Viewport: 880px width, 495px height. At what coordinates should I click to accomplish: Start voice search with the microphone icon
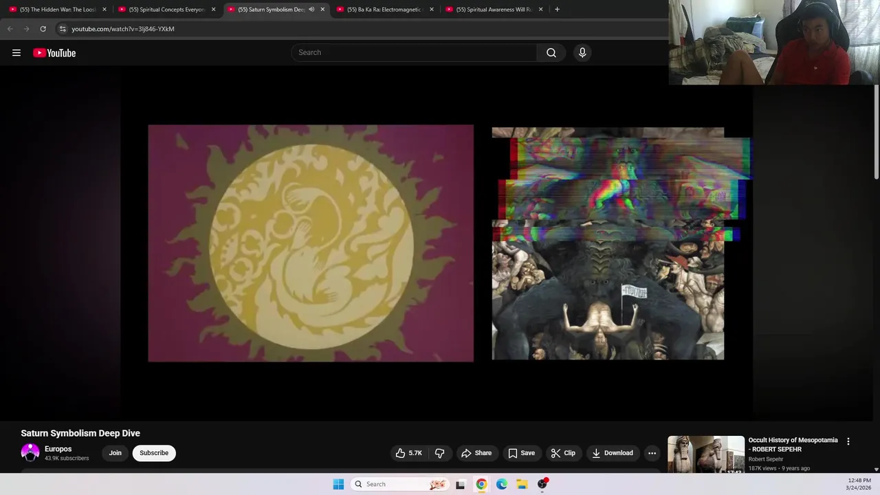582,53
